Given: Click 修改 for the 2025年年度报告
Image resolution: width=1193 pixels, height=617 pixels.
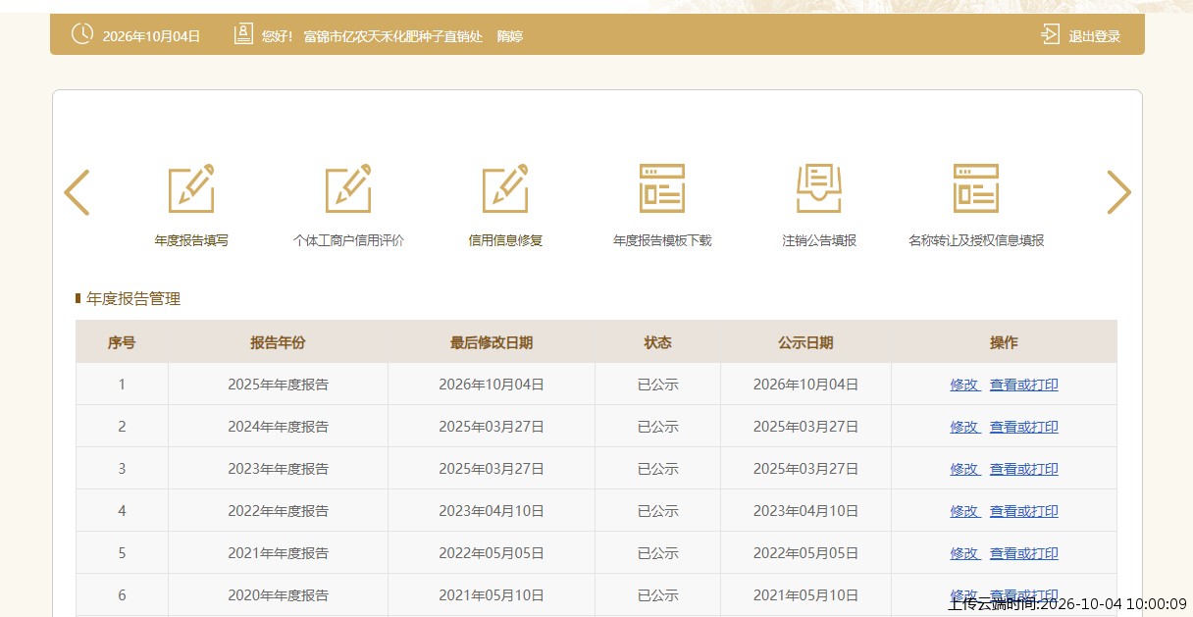Looking at the screenshot, I should (965, 385).
